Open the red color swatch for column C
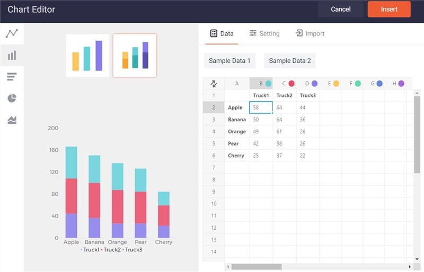This screenshot has width=424, height=272. (291, 84)
